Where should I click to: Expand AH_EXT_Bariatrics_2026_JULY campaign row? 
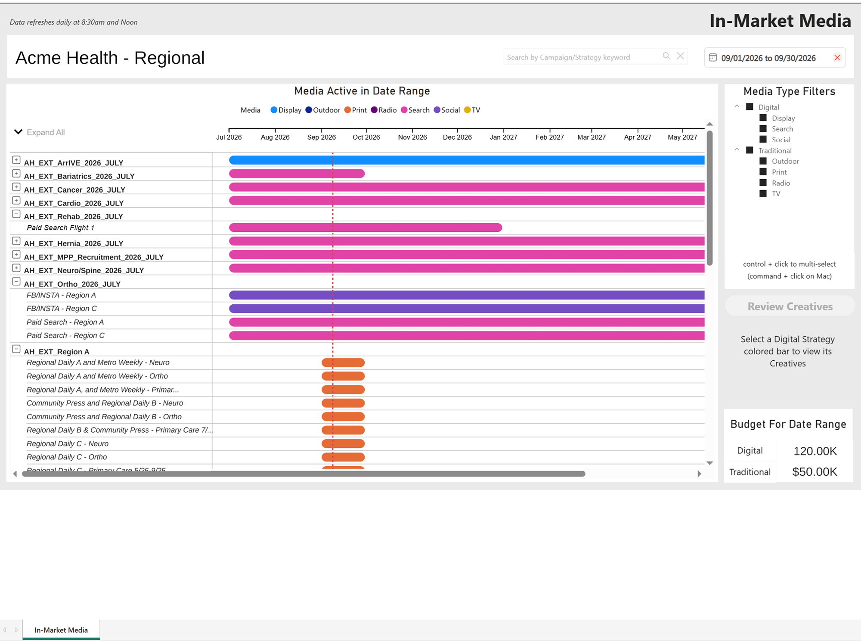[16, 173]
